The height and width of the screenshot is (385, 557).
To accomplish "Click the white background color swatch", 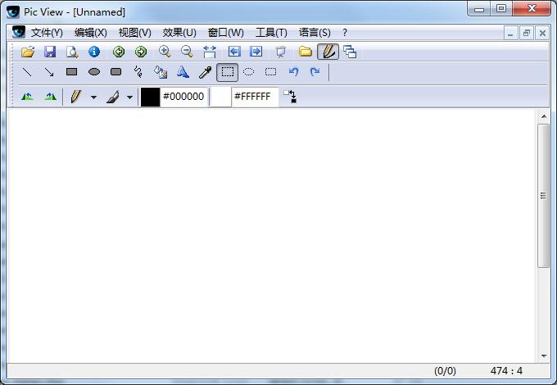I will click(220, 97).
